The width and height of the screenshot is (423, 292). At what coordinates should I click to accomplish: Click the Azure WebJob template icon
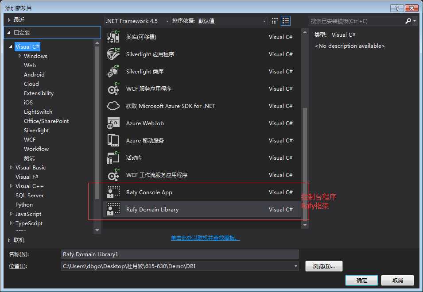tap(113, 123)
